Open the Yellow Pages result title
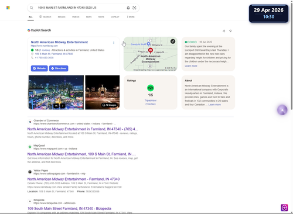Image resolution: width=293 pixels, height=214 pixels. tap(73, 179)
